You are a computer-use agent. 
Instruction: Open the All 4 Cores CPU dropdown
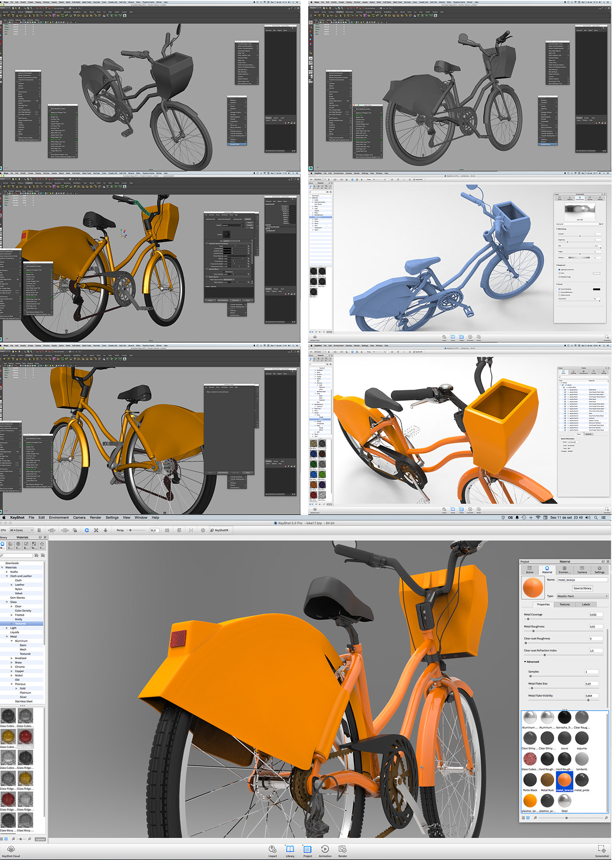pos(22,530)
